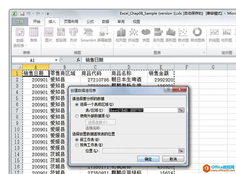Open the Charts group dialog launcher
The height and width of the screenshot is (174, 236).
[204, 53]
